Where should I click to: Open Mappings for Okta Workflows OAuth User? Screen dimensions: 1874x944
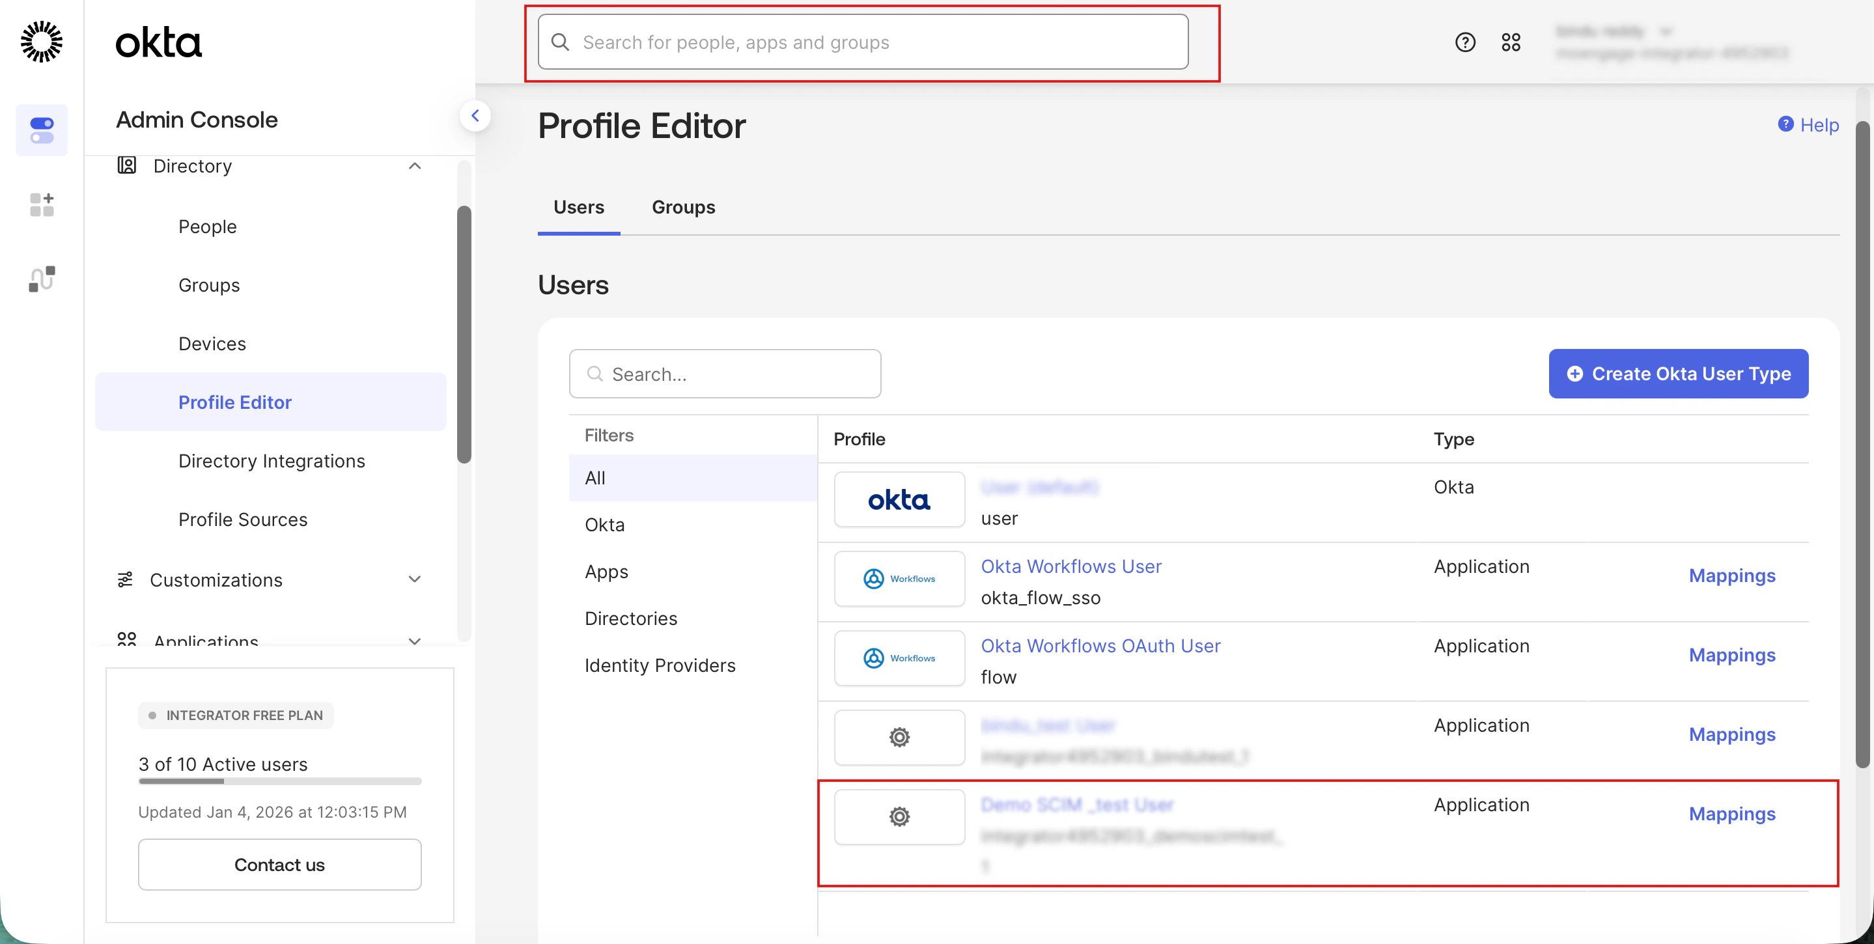coord(1731,654)
